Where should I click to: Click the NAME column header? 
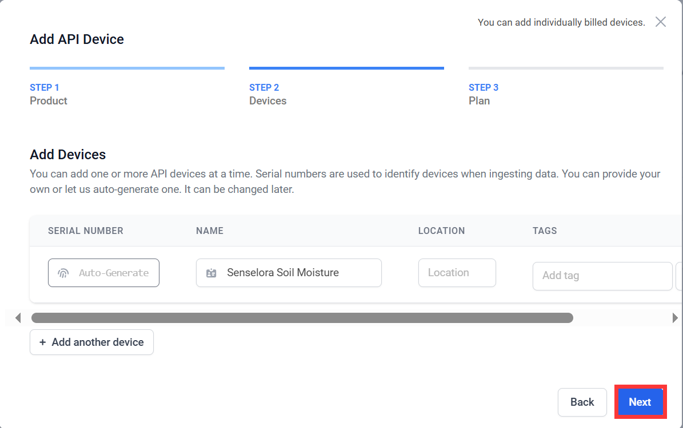pos(210,231)
